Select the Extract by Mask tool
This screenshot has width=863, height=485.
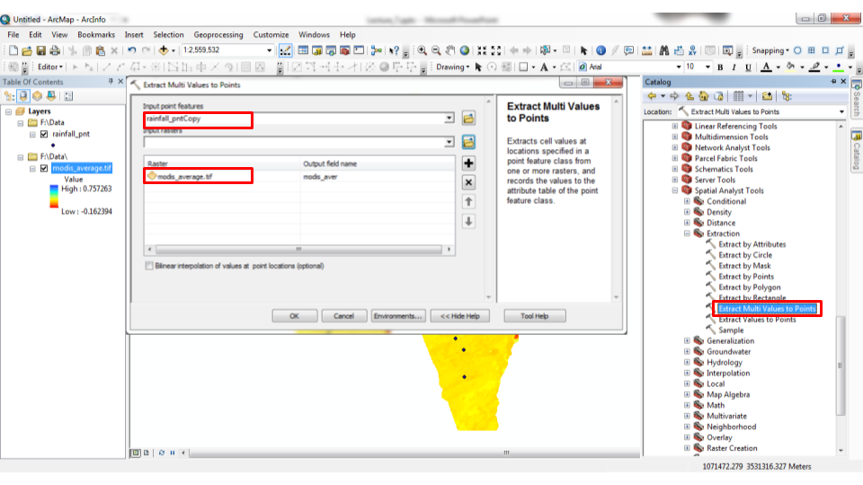[x=744, y=266]
